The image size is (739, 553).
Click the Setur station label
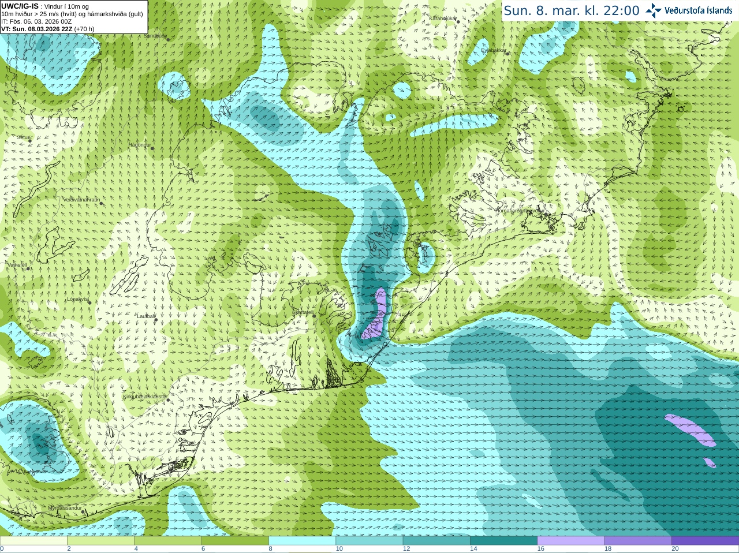pos(23,137)
